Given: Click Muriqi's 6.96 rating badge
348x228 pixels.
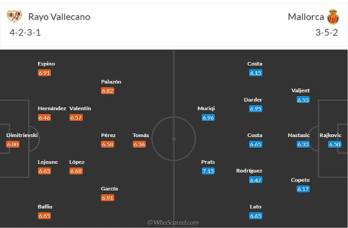Looking at the screenshot, I should click(208, 117).
